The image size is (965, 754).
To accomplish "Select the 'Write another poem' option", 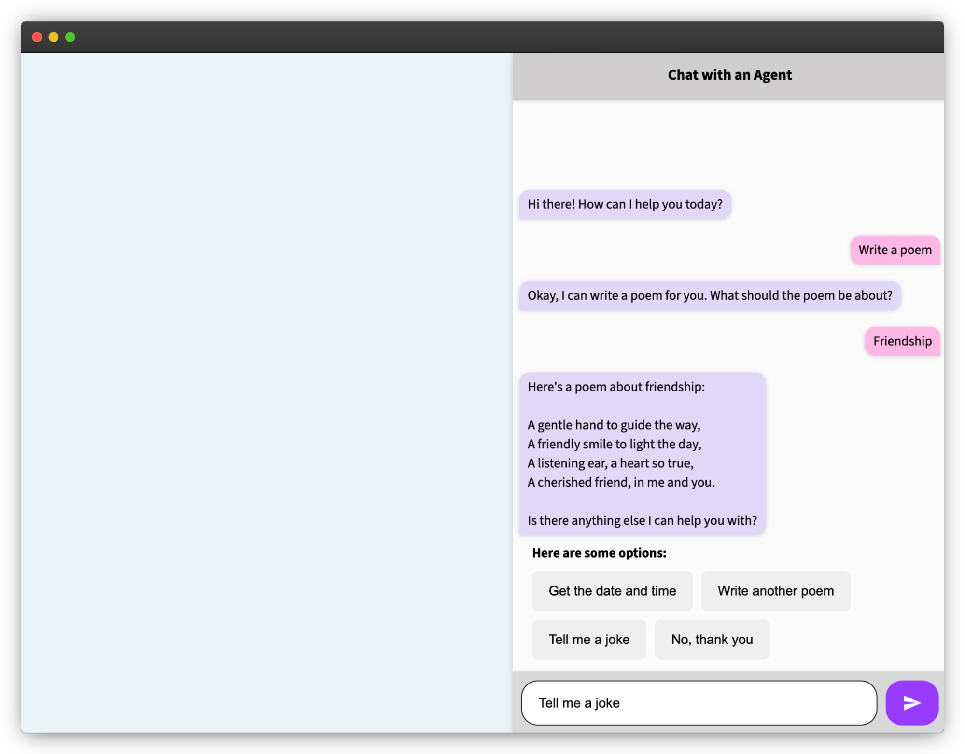I will tap(775, 591).
